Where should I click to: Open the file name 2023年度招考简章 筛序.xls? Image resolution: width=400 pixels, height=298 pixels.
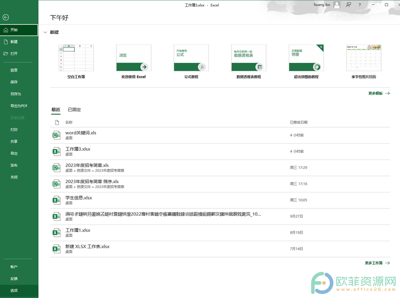92,182
